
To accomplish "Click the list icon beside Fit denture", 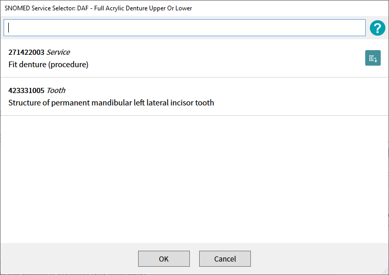I will [x=372, y=58].
